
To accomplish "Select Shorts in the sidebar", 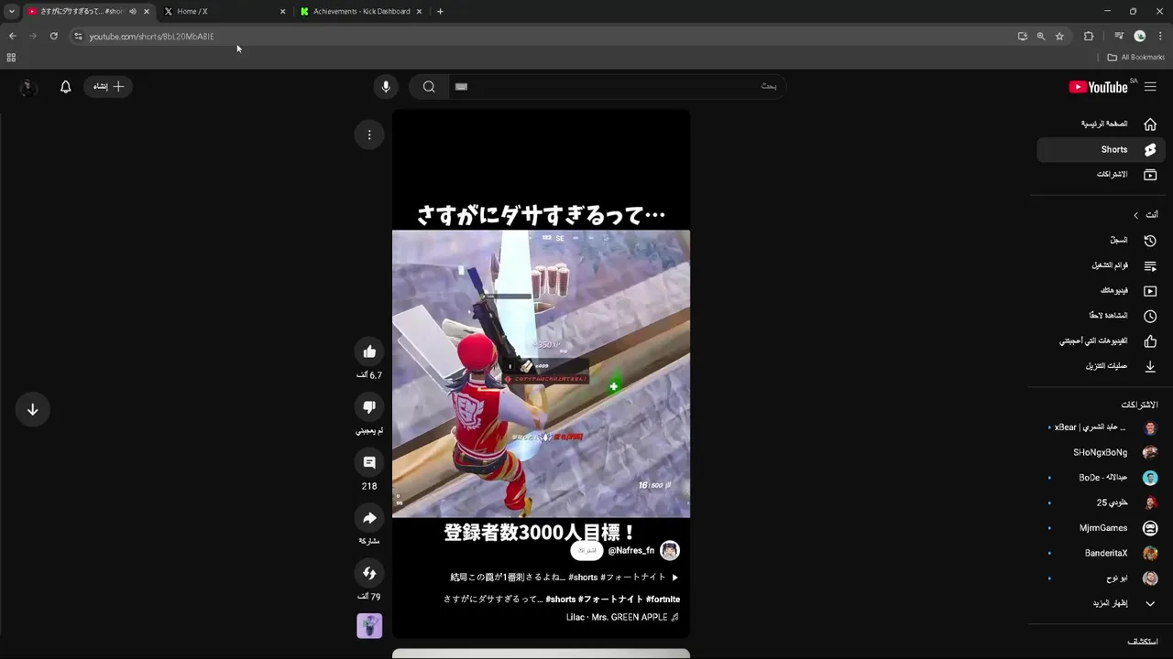I will click(1101, 149).
